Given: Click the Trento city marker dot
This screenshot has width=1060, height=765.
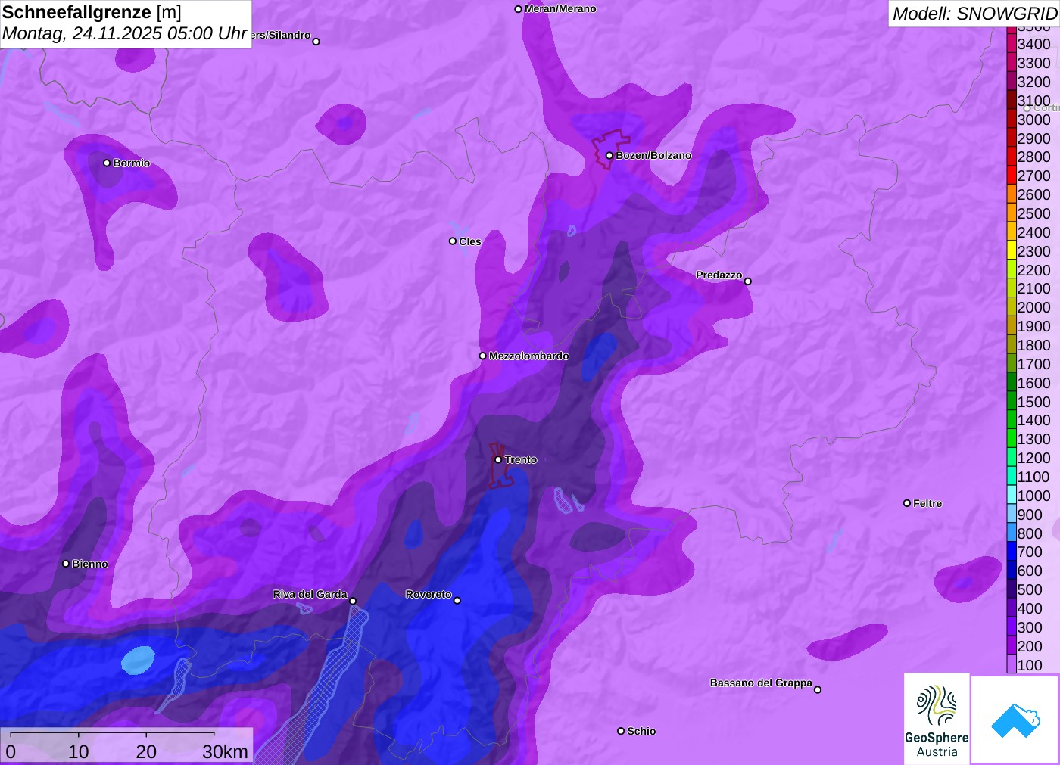Looking at the screenshot, I should (x=498, y=459).
